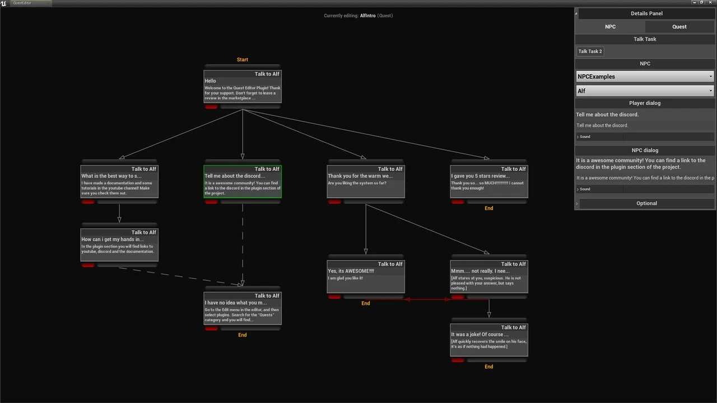Click red pin under 'Tell me about the discord' node
The image size is (717, 403).
[211, 202]
